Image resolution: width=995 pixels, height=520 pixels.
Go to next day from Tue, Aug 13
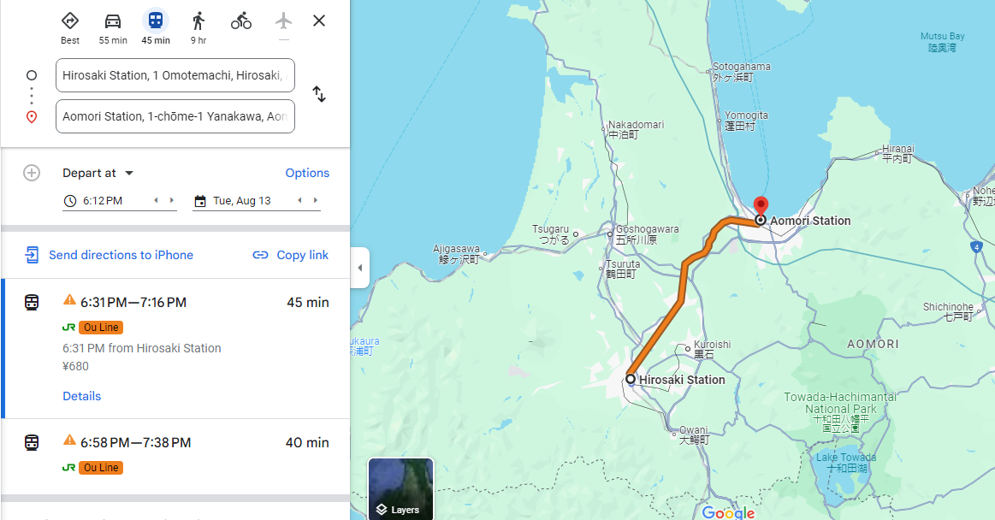(x=316, y=200)
